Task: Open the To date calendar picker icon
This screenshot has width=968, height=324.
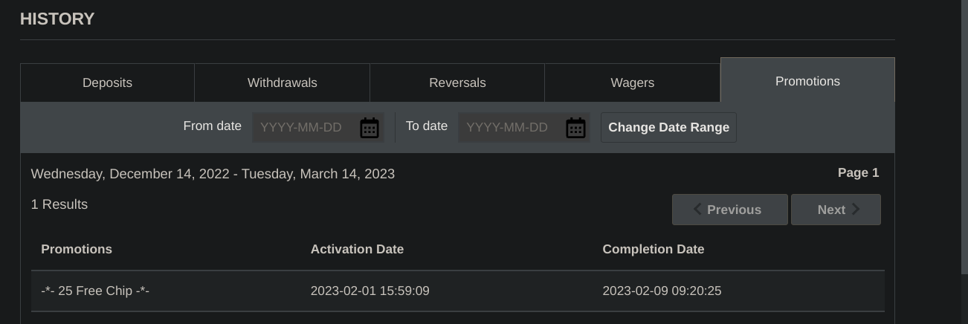Action: (x=575, y=128)
